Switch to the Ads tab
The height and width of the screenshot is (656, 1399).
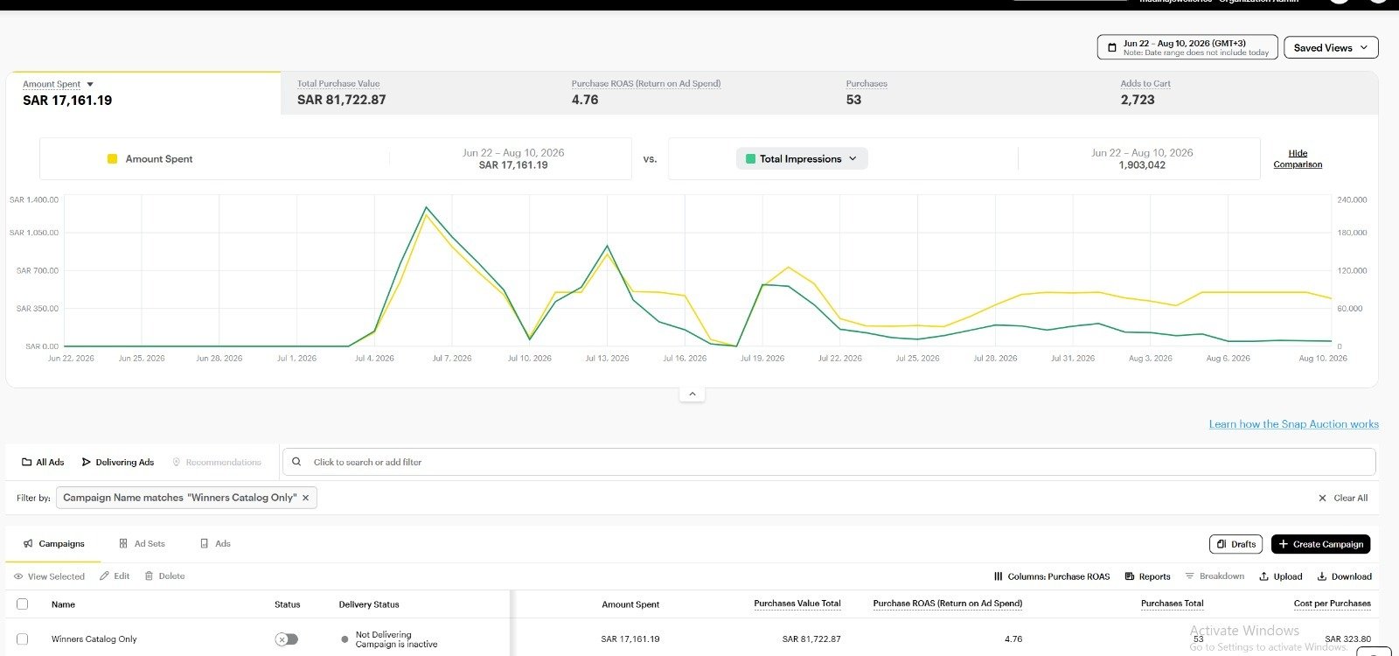[x=215, y=544]
